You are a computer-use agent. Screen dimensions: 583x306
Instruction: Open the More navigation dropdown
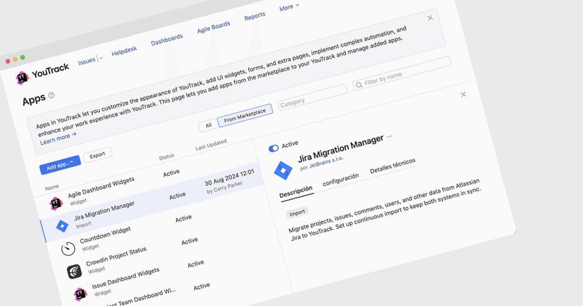(289, 7)
